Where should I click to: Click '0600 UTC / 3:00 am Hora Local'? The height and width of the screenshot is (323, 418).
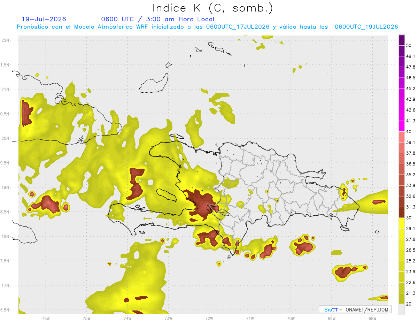click(x=157, y=19)
